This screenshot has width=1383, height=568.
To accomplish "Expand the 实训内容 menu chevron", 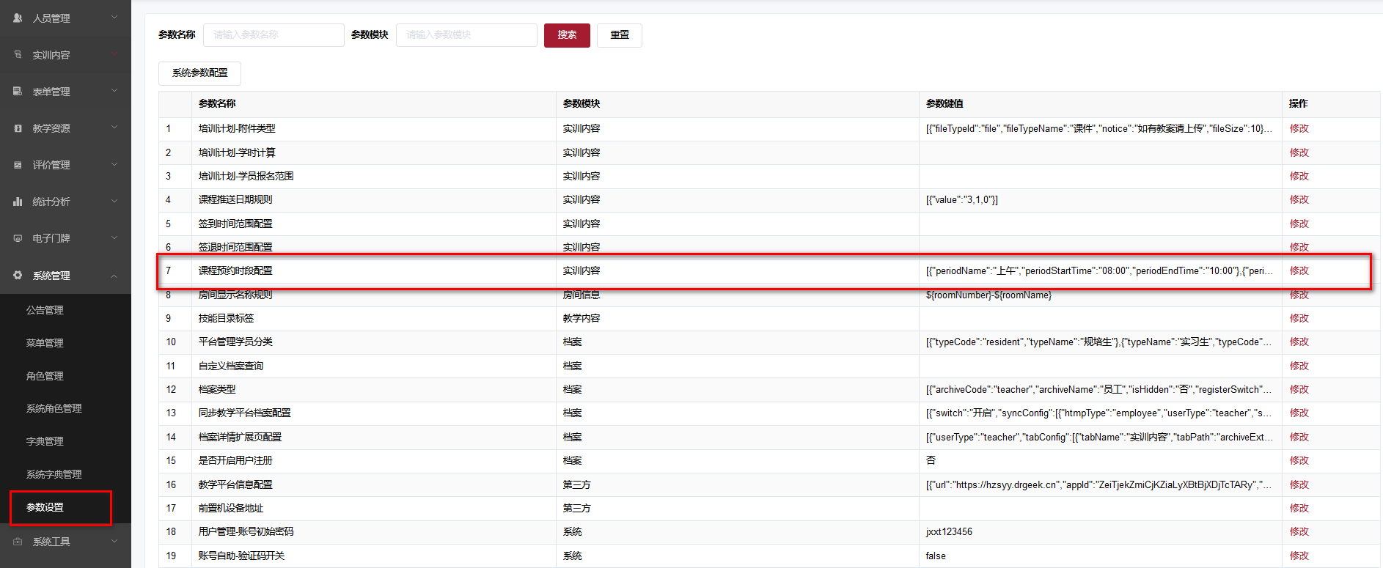I will [x=114, y=54].
